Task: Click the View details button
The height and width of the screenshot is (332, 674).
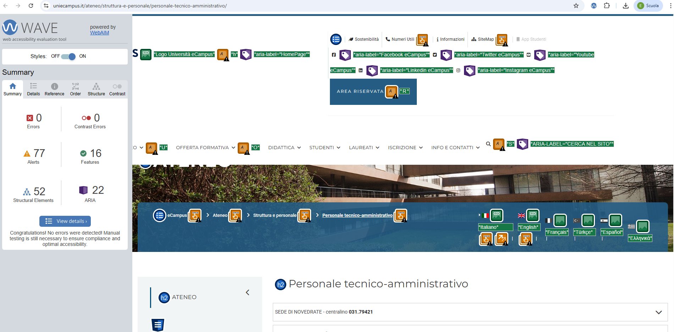Action: click(x=65, y=221)
